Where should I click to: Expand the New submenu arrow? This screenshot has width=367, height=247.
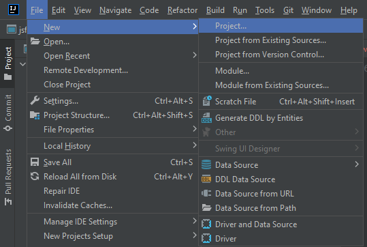195,27
